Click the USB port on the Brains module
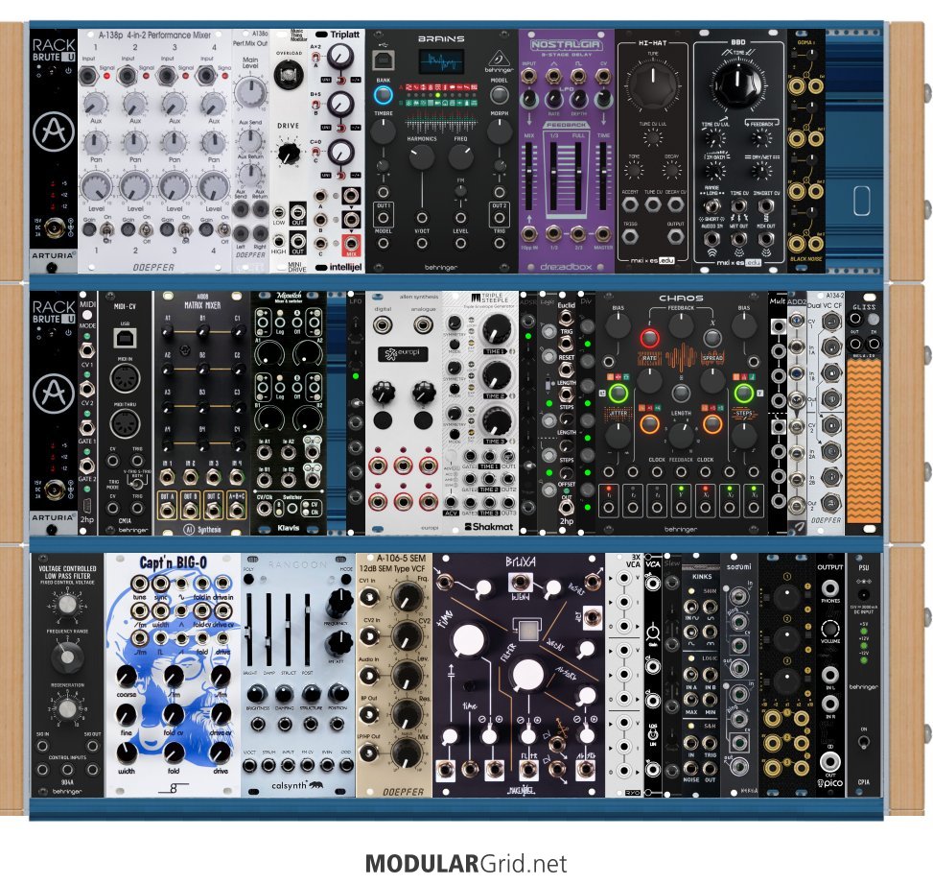Viewport: 933px width, 884px height. [384, 60]
